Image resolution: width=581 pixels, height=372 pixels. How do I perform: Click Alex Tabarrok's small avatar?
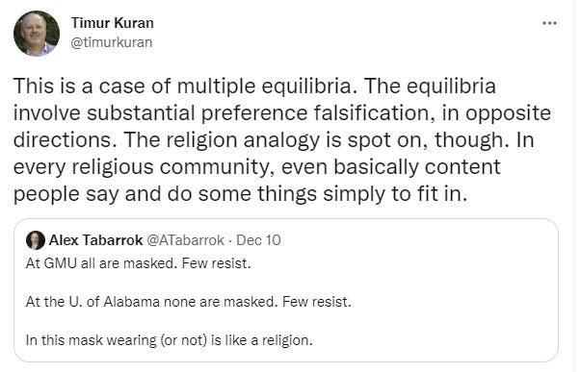(36, 240)
